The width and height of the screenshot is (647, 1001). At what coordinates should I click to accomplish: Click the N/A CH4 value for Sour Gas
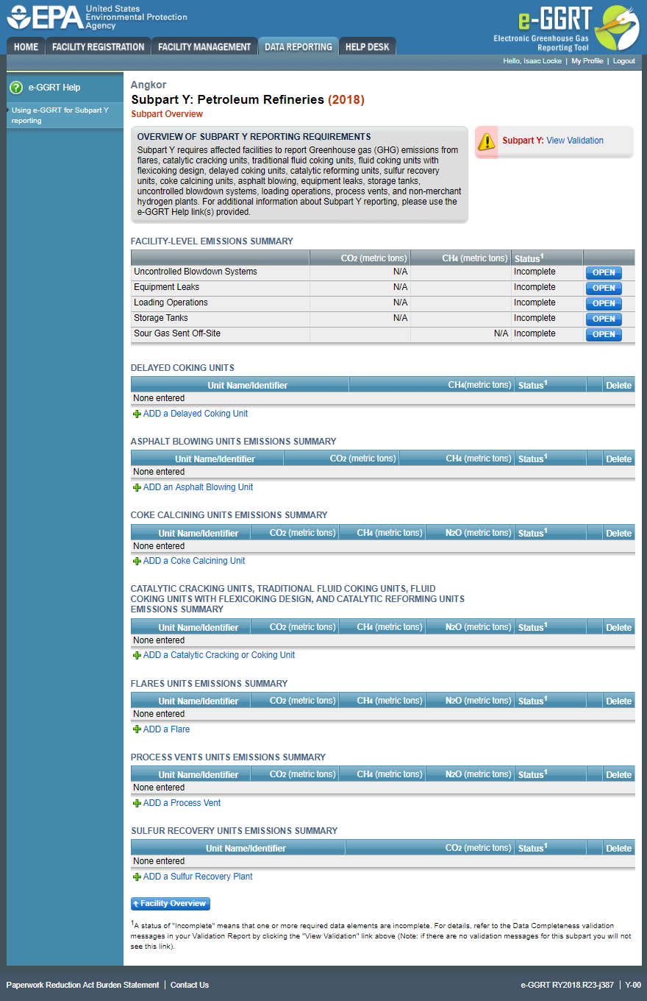tap(501, 333)
